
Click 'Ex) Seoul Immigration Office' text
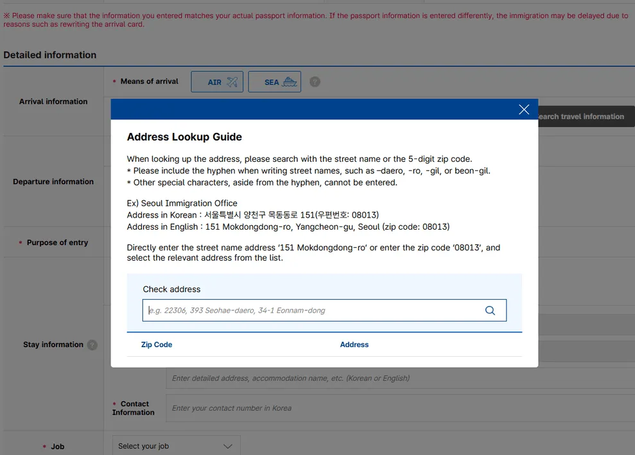point(182,203)
